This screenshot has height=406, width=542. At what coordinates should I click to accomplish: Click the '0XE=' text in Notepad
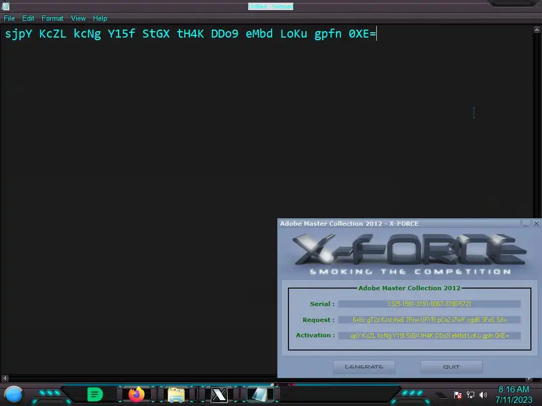click(362, 34)
